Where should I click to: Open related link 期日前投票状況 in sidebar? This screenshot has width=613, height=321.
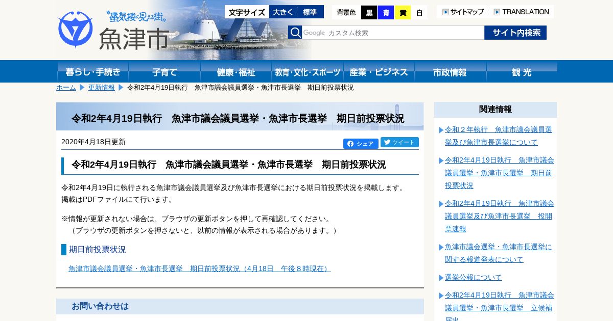point(499,173)
